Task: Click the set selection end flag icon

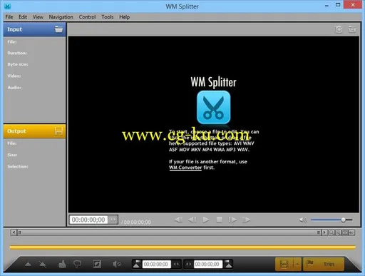Action: (228, 264)
